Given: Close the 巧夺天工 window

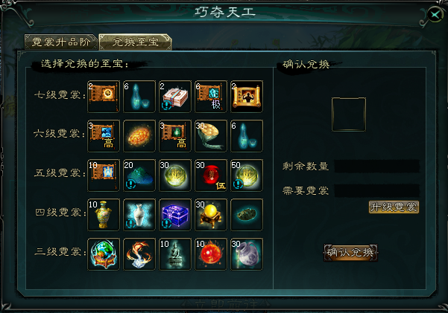Looking at the screenshot, I should click(435, 14).
